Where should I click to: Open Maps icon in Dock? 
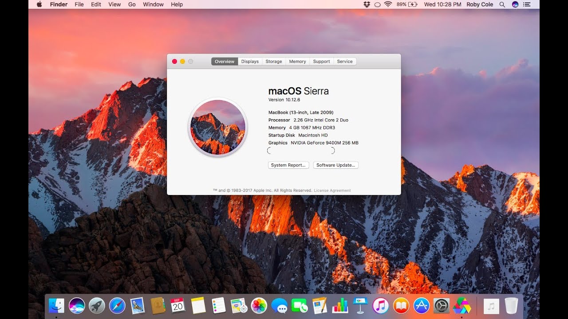[239, 305]
